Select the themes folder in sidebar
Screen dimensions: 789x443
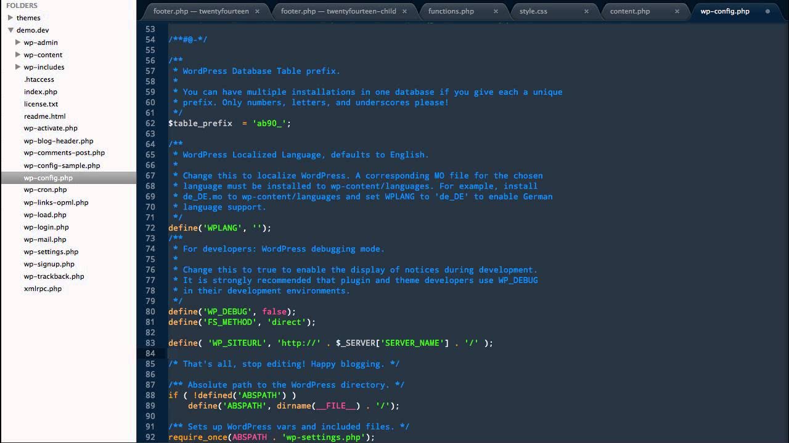coord(28,18)
